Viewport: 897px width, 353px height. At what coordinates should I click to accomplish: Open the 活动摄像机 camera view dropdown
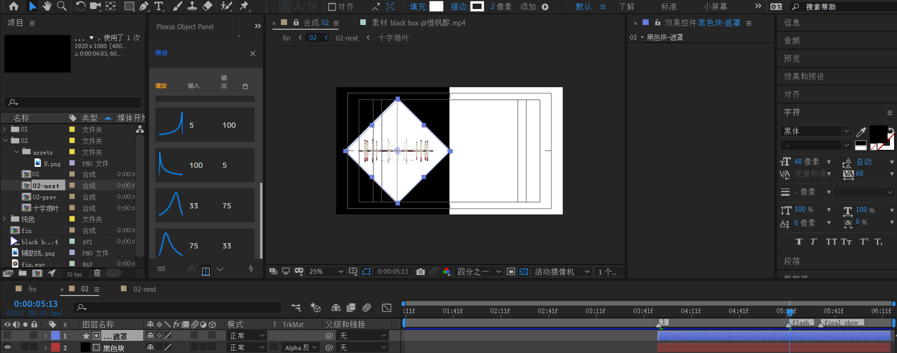click(x=562, y=271)
